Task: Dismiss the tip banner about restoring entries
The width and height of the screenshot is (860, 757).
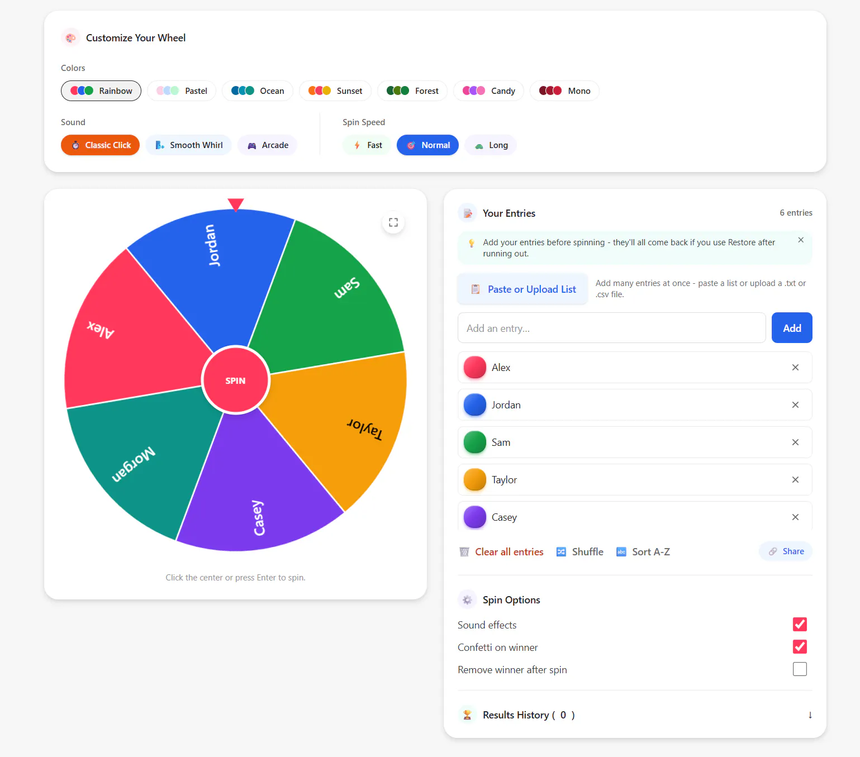Action: pos(801,240)
